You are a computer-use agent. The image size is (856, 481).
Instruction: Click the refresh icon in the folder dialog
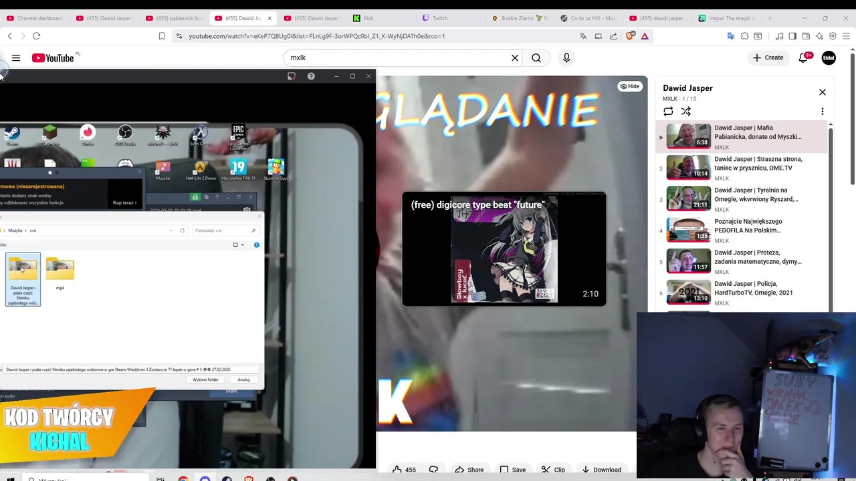[182, 230]
